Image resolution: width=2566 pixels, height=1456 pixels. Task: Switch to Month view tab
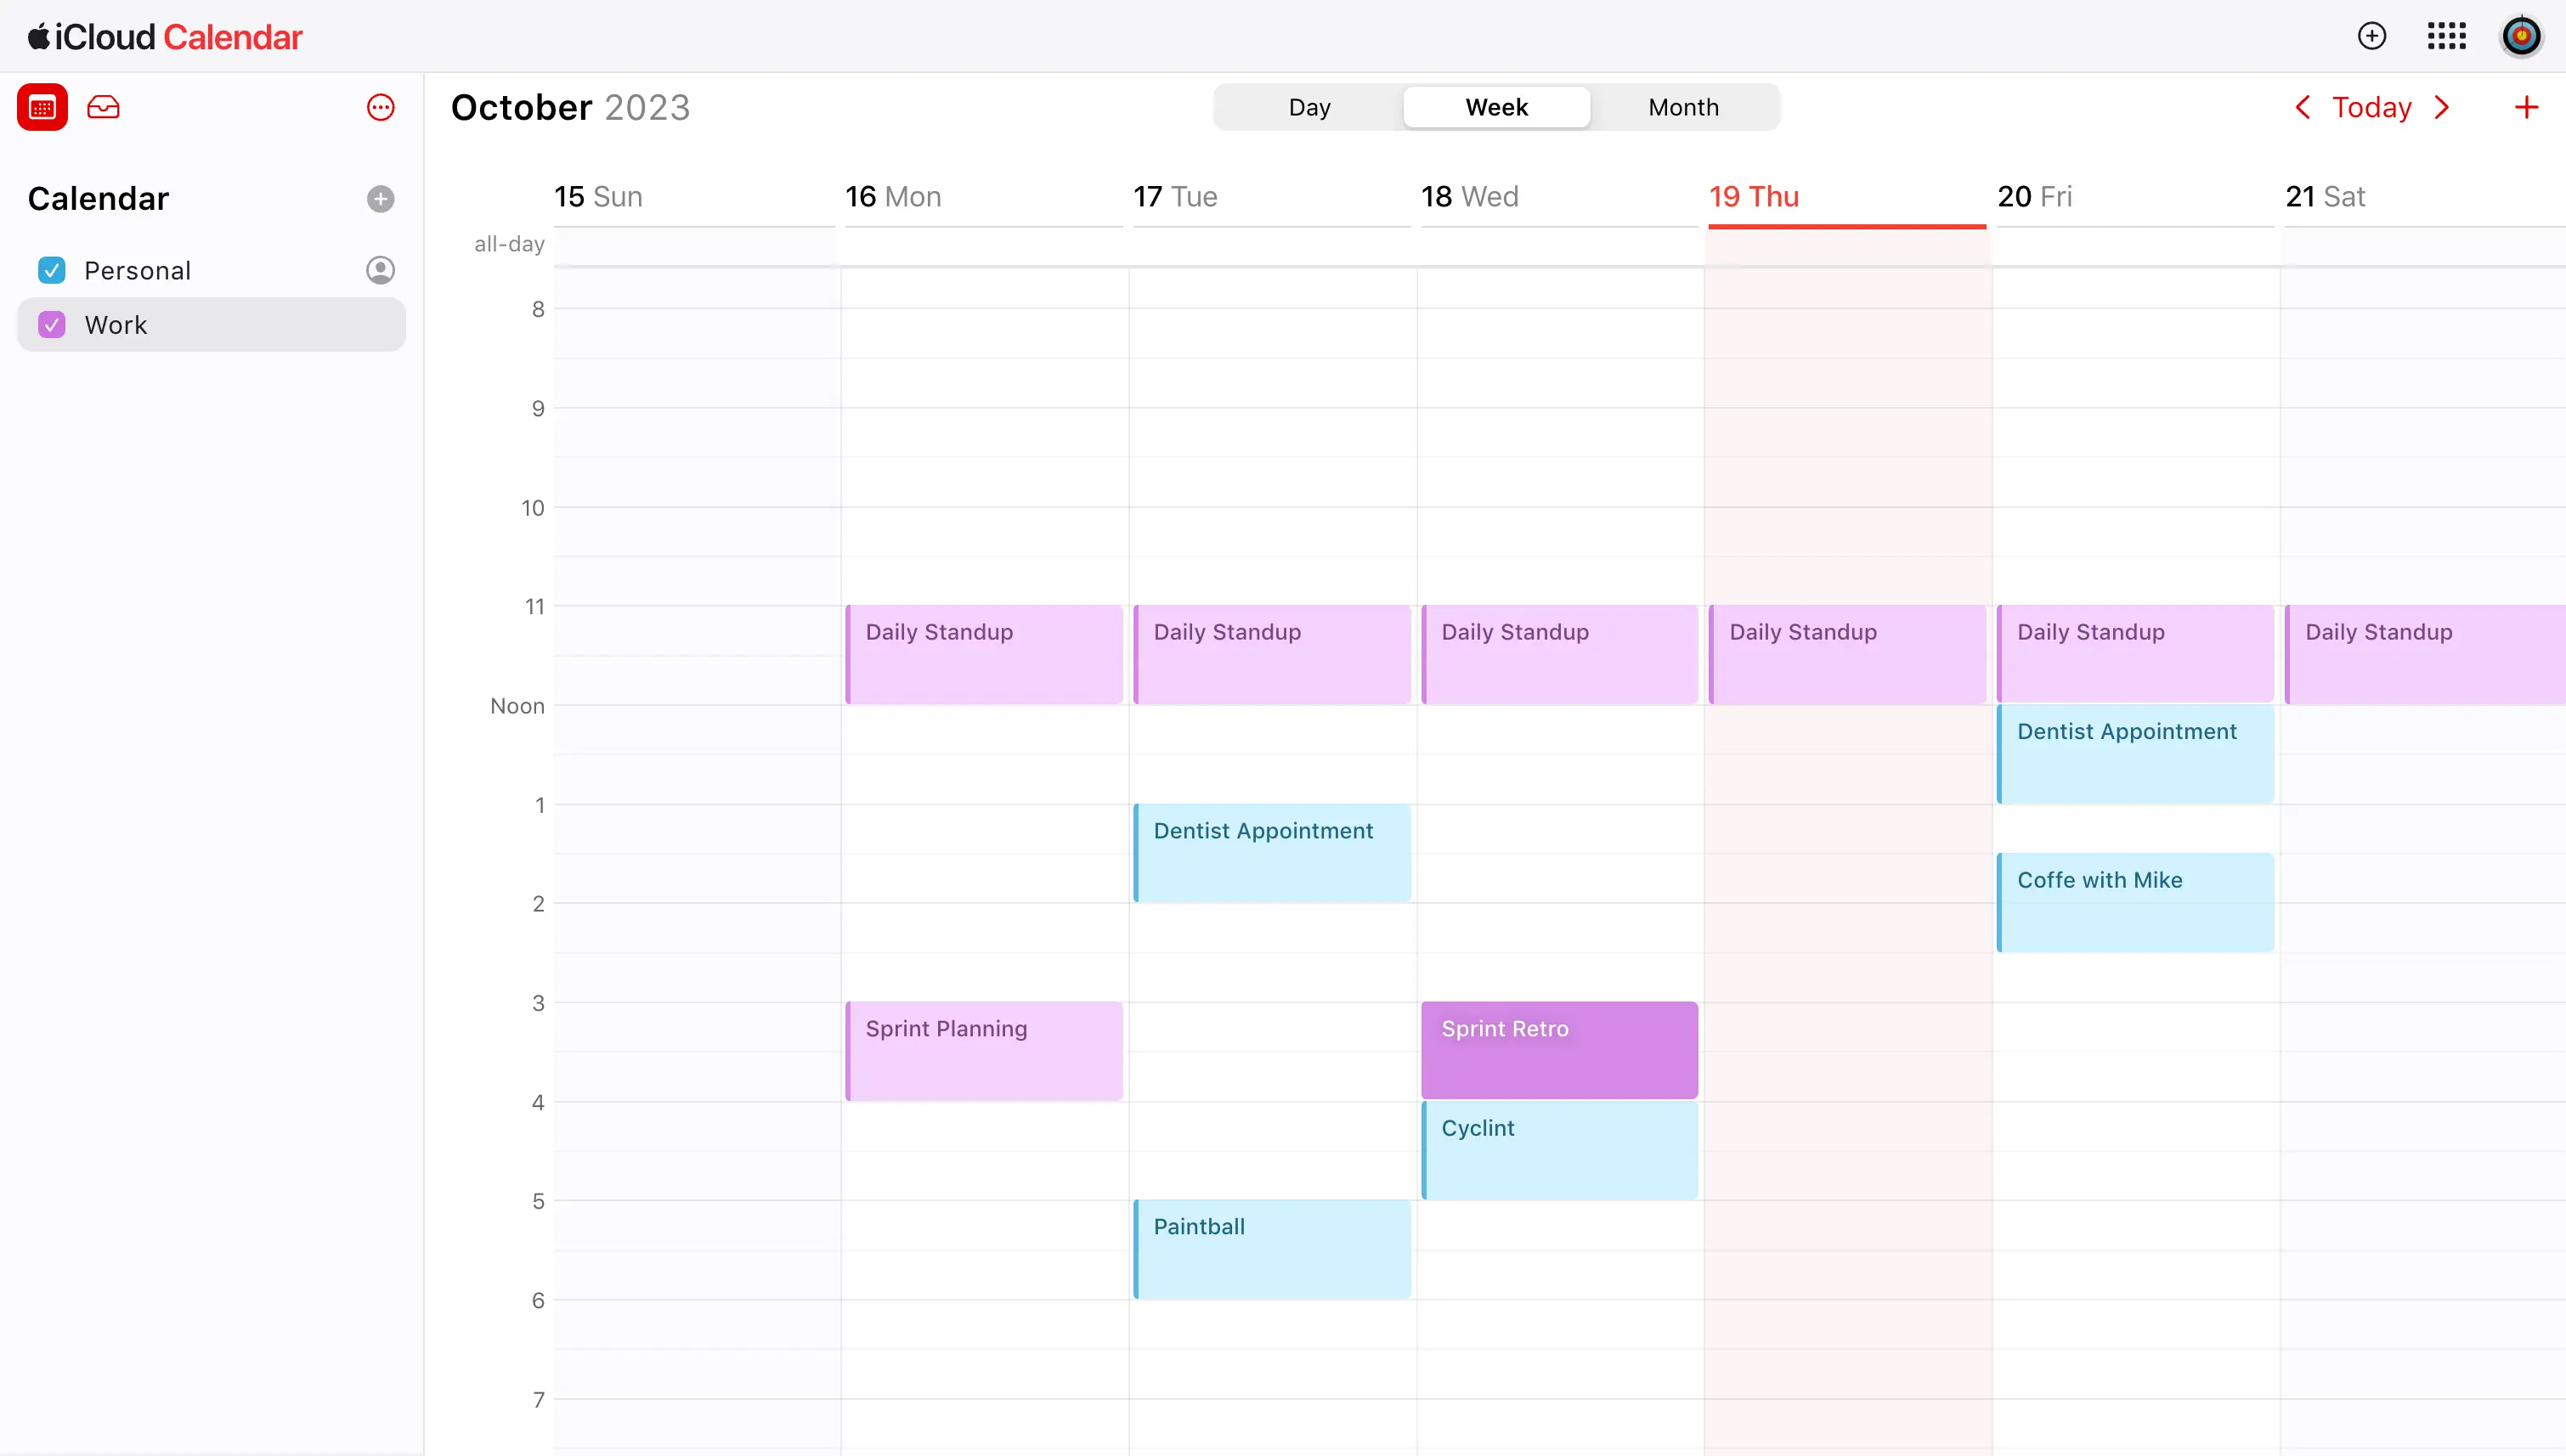pyautogui.click(x=1683, y=108)
